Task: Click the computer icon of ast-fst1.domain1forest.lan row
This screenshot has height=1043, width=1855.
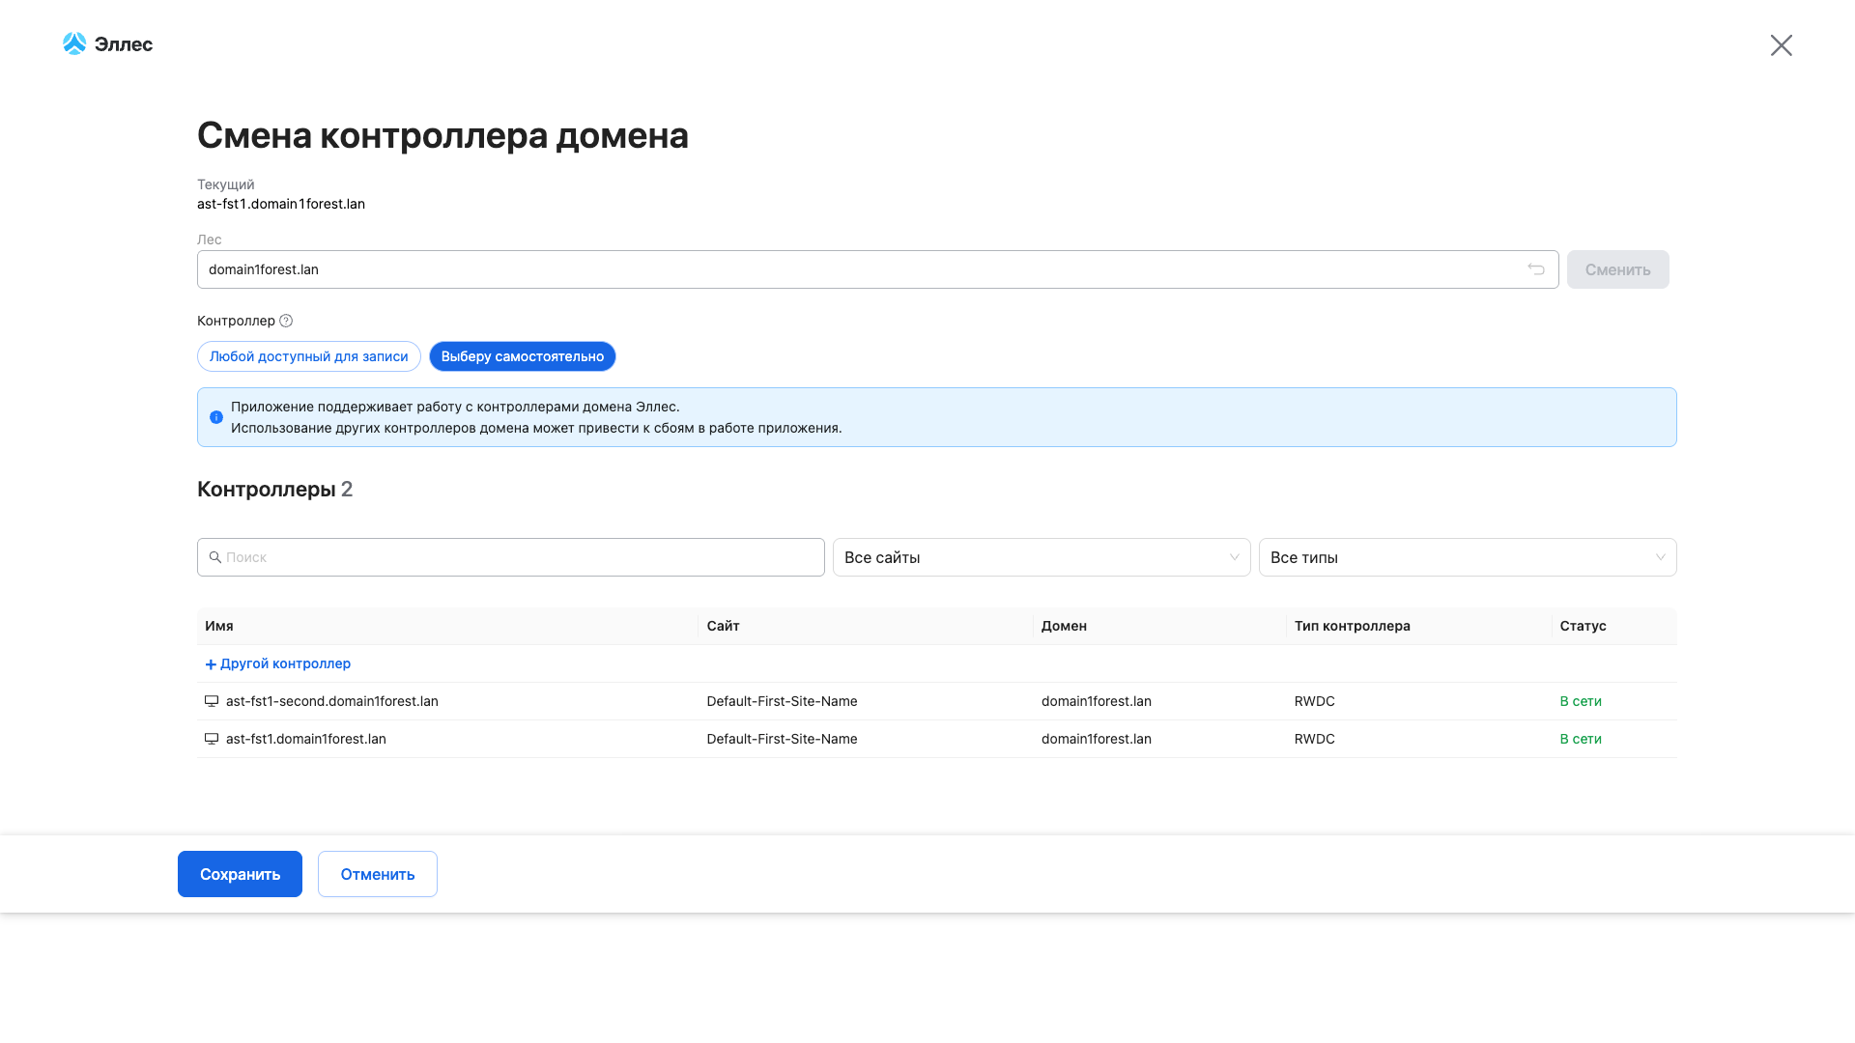Action: pyautogui.click(x=212, y=739)
